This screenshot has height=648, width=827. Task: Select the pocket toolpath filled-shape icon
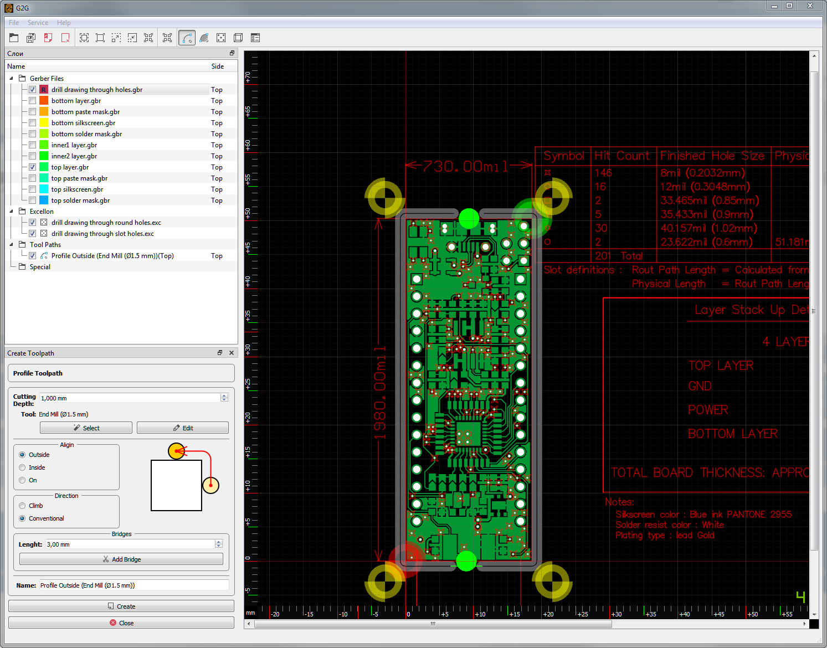tap(204, 38)
